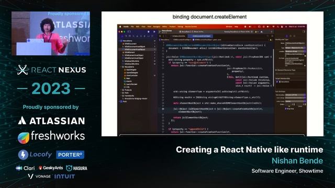This screenshot has height=188, width=335.
Task: Select the DOMElement file in navigator
Action: (x=129, y=52)
